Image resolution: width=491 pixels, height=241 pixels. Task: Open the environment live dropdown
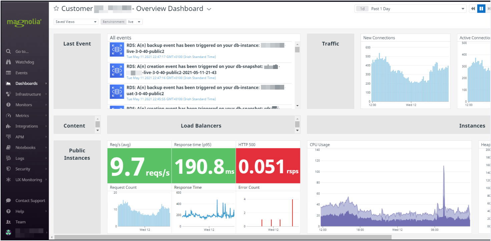(135, 22)
